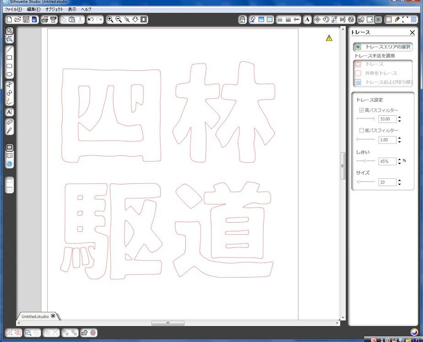Viewport: 423px width, 342px height.
Task: Click the New document icon
Action: pyautogui.click(x=10, y=19)
